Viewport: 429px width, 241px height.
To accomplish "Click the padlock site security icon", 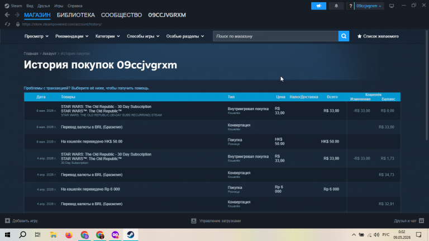I will 18,24.
